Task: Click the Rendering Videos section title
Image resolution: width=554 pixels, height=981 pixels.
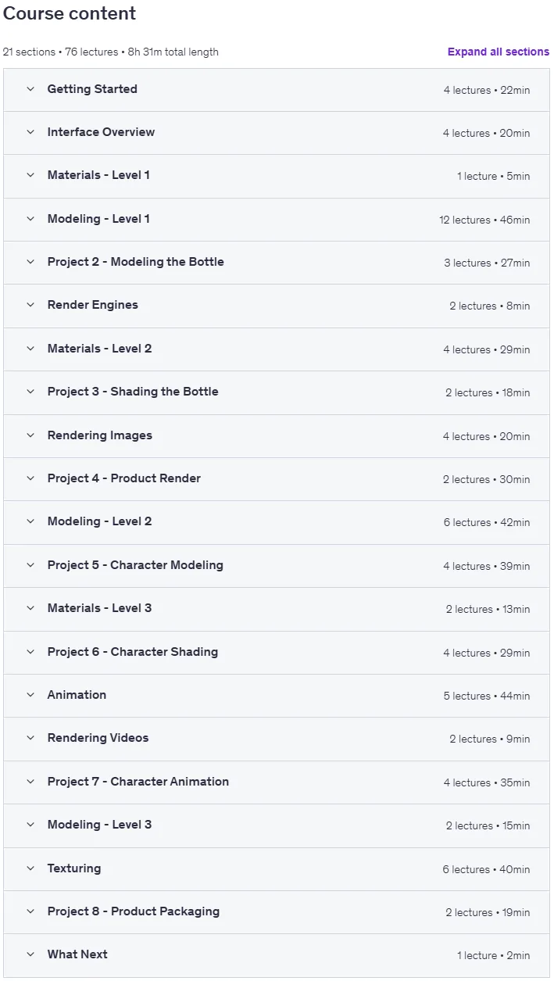Action: [98, 738]
